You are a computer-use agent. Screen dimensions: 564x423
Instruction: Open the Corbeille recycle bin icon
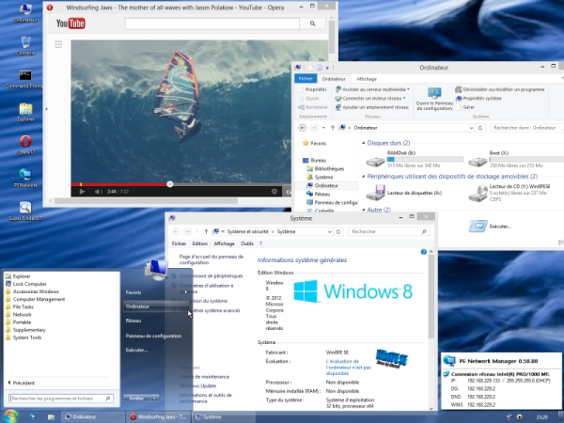pyautogui.click(x=25, y=46)
